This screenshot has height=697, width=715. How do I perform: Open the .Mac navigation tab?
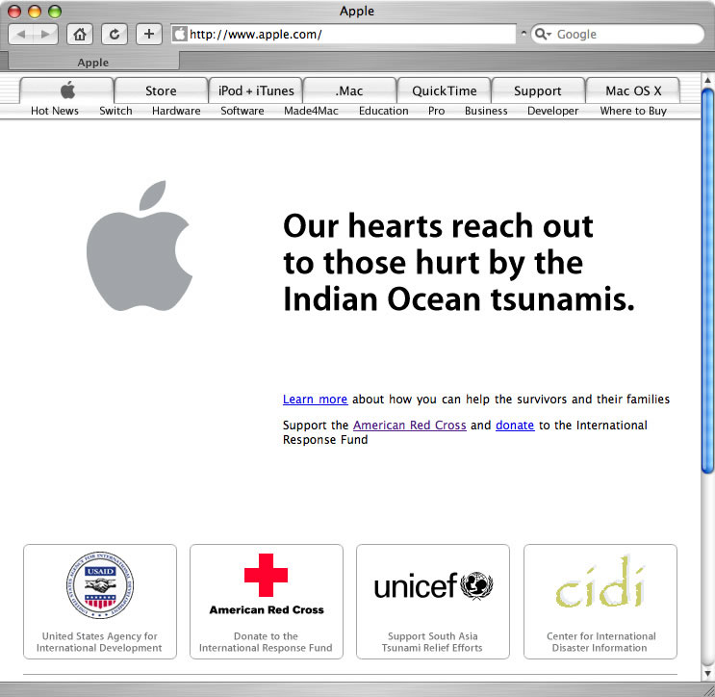pyautogui.click(x=349, y=90)
